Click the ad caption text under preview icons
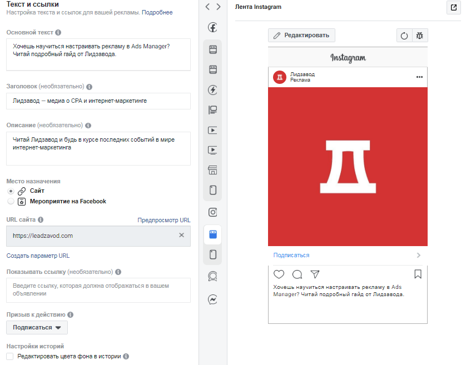The image size is (466, 365). tap(339, 291)
